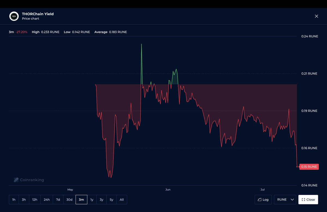Screen dimensions: 327x212
Task: Click the Price chart subtitle
Action: pos(31,18)
